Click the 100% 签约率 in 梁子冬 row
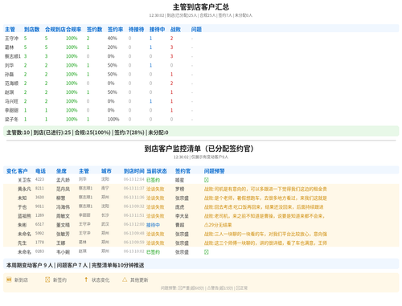This screenshot has width=402, height=306. click(113, 119)
